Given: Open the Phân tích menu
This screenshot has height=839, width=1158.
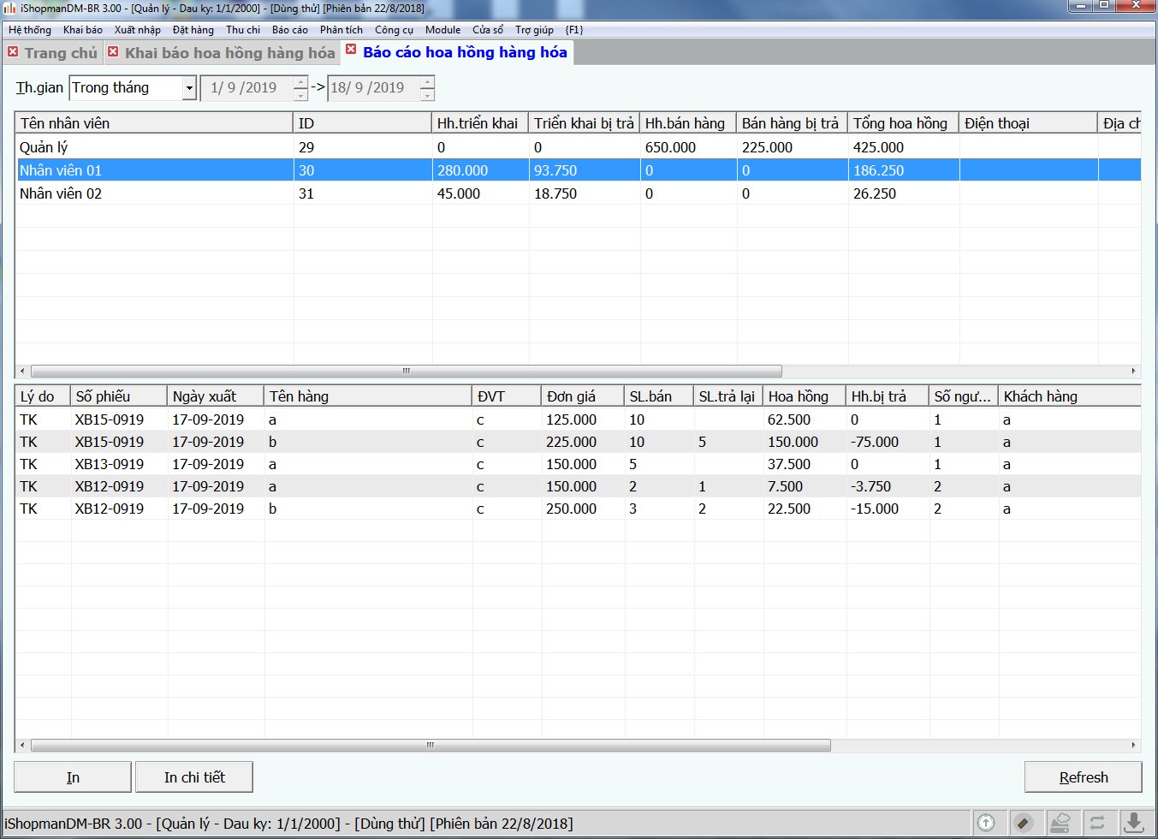Looking at the screenshot, I should pyautogui.click(x=341, y=29).
